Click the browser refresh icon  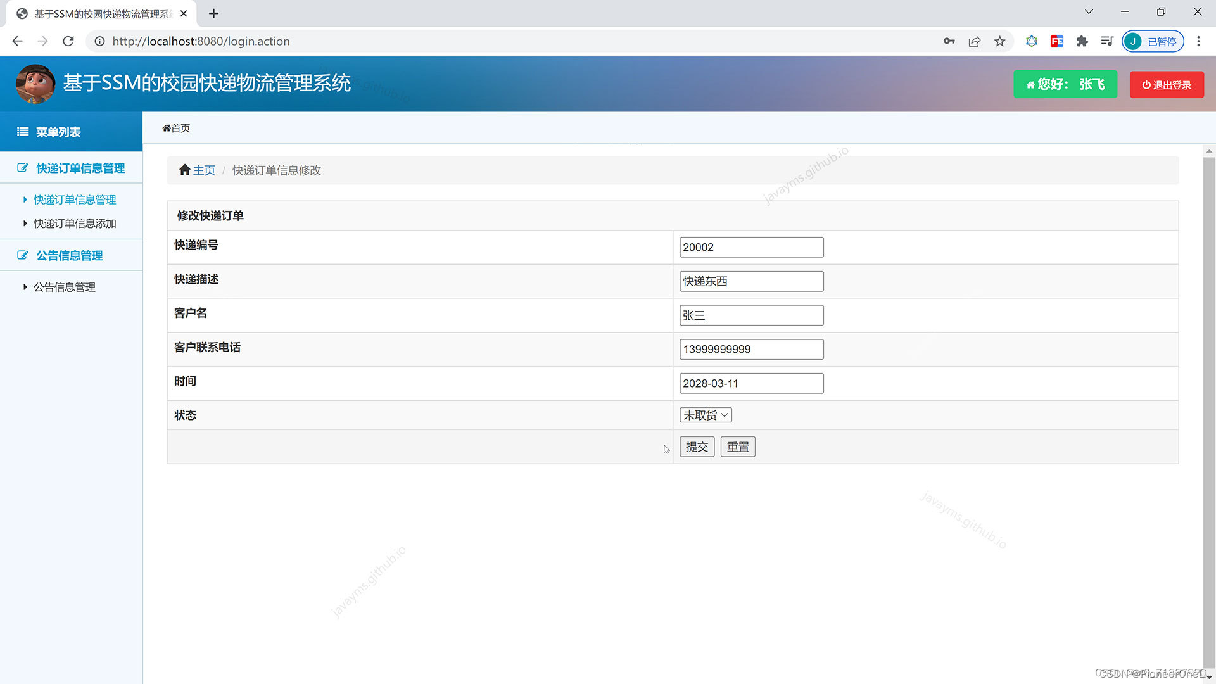68,41
